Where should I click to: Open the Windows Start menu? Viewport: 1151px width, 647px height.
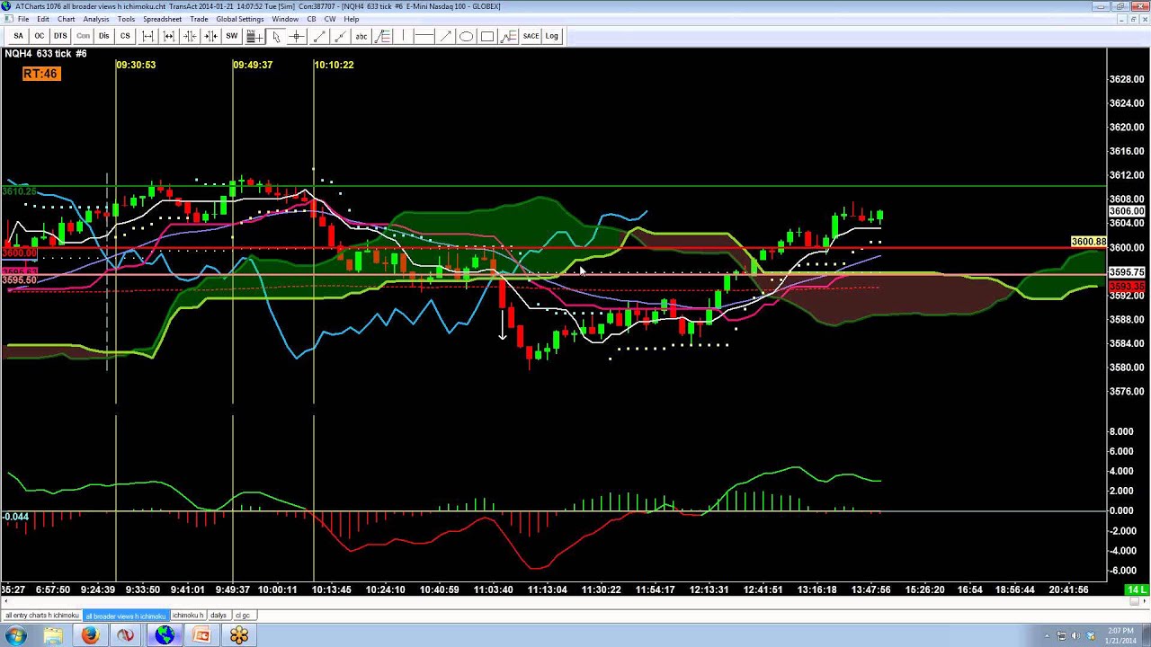pyautogui.click(x=15, y=635)
